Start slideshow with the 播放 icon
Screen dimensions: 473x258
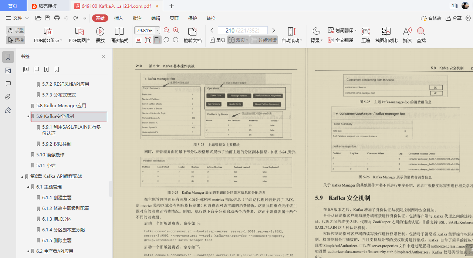pos(100,35)
